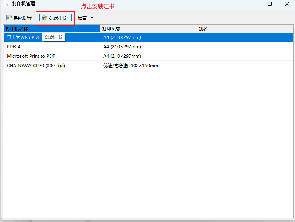
Task: Sort by 打印机名称 column header
Action: pyautogui.click(x=52, y=29)
